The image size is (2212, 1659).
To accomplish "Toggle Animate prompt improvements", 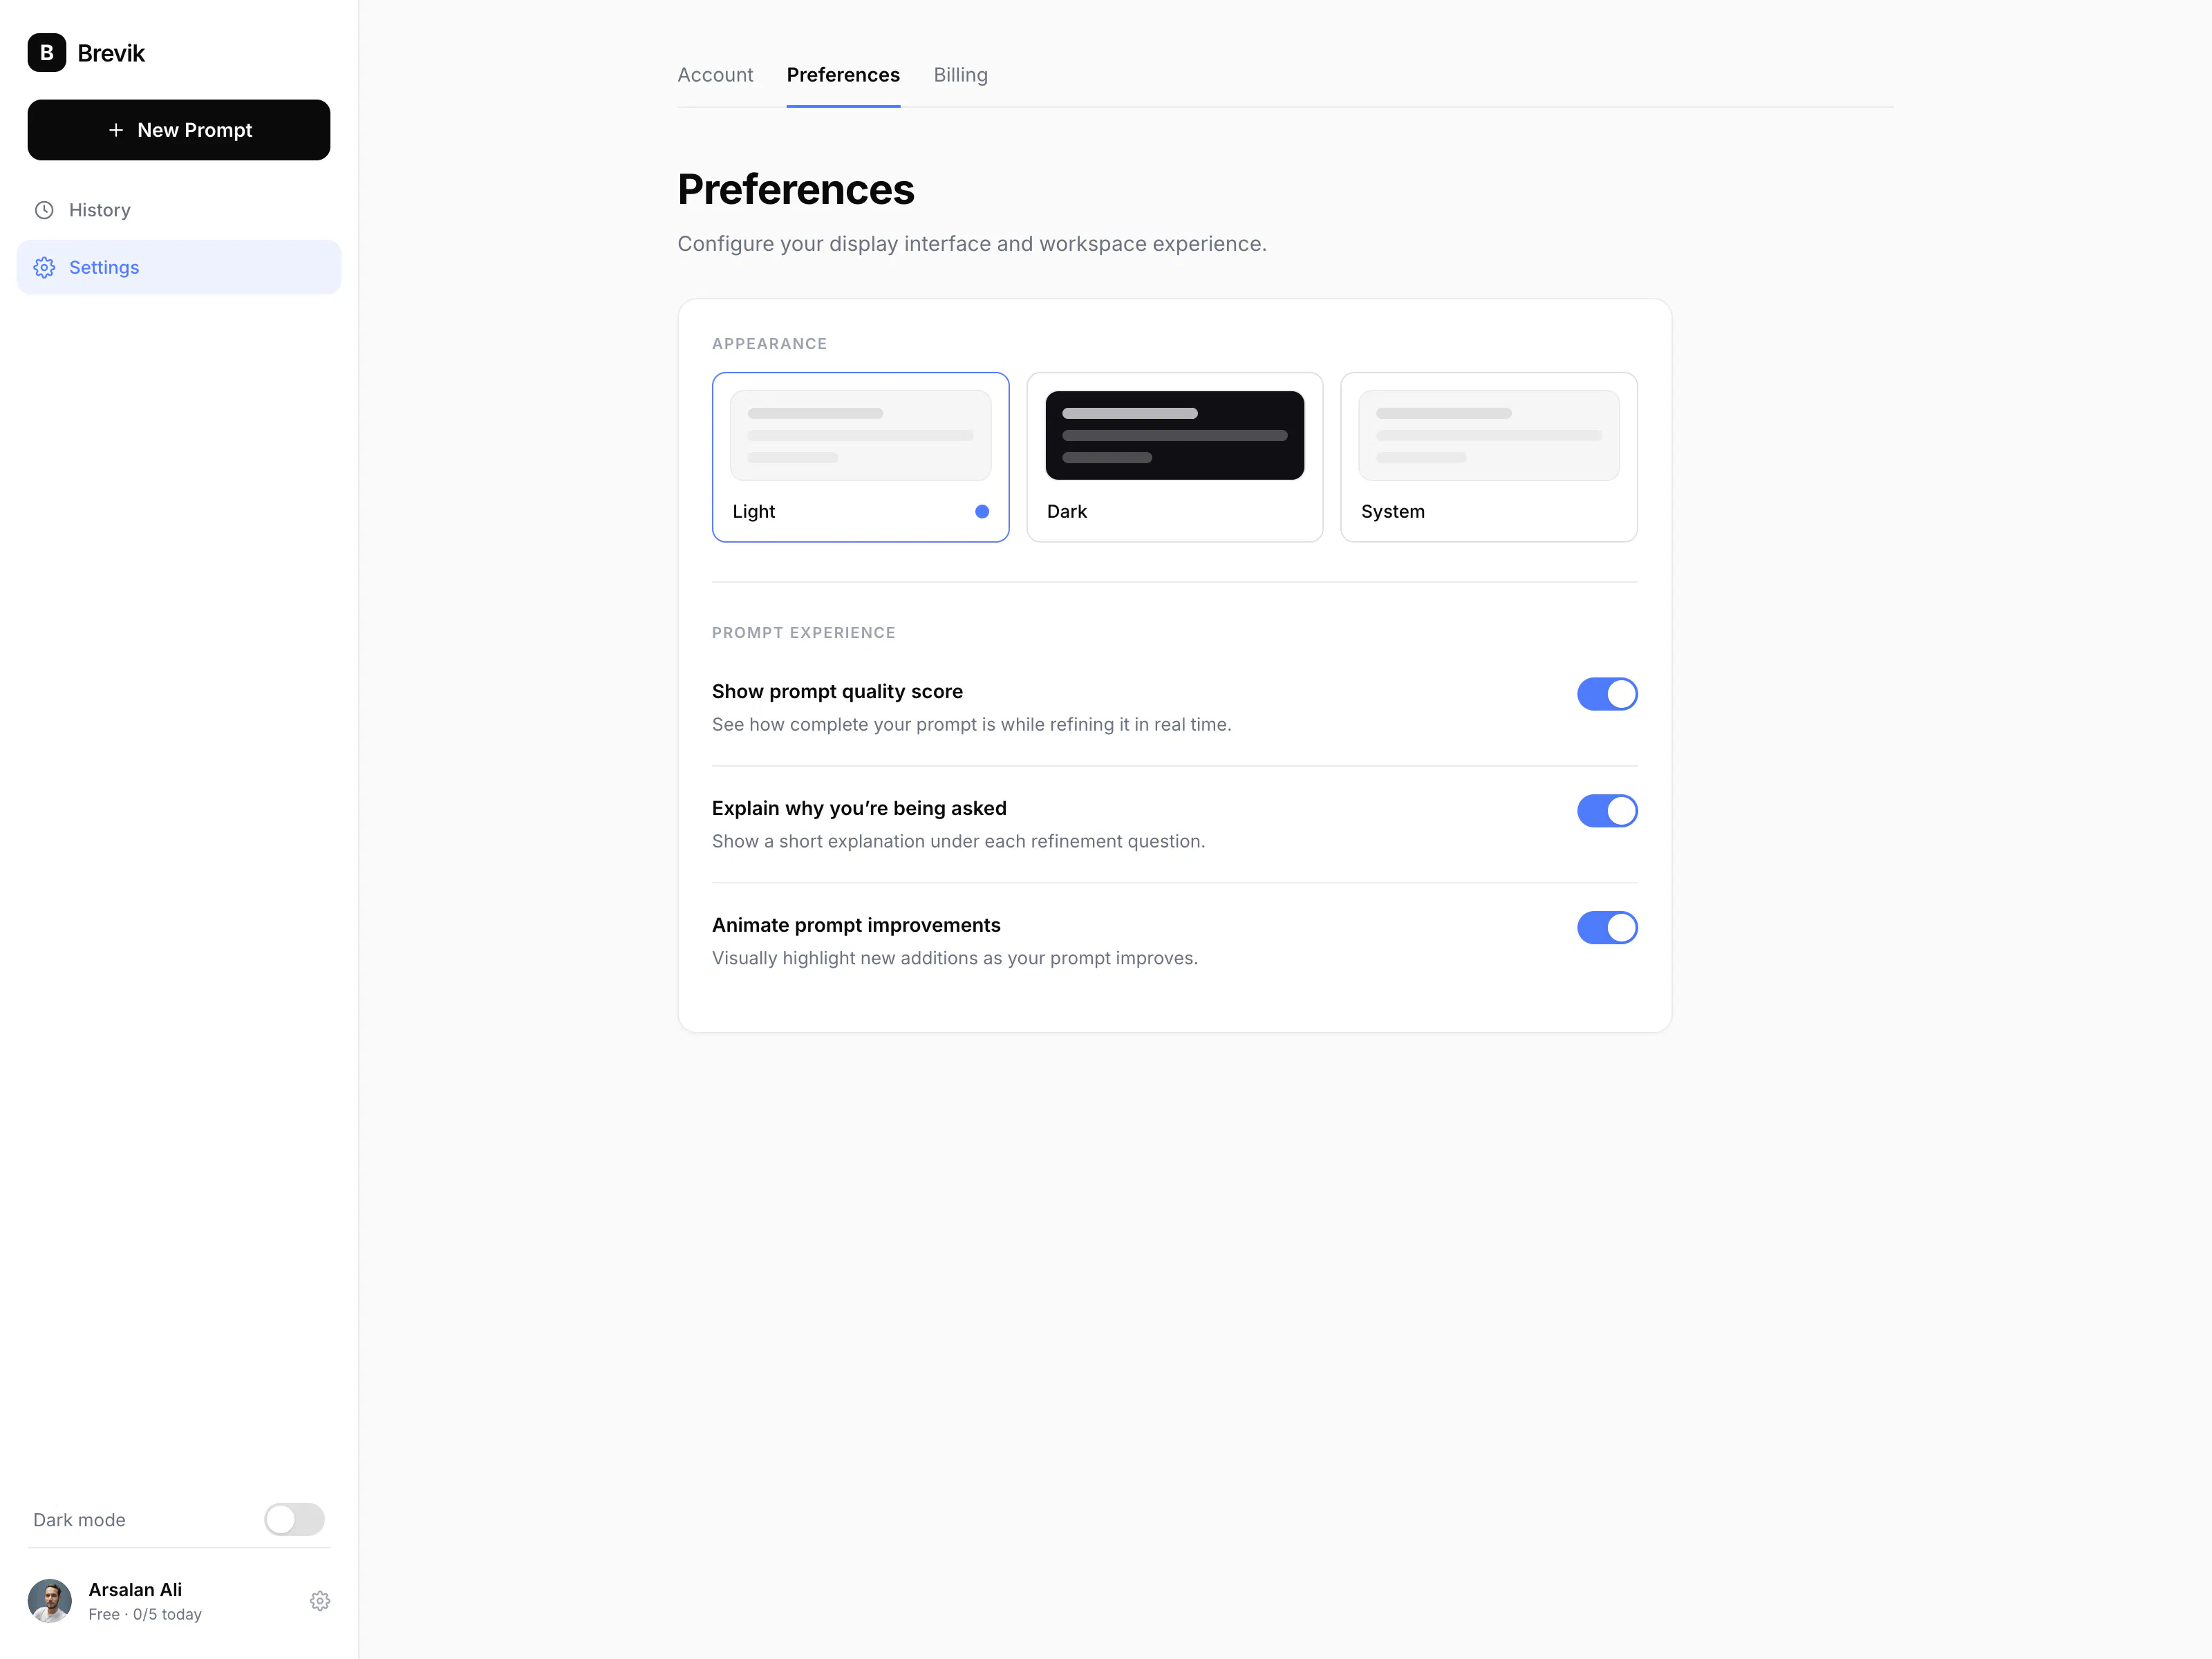I will tap(1607, 928).
